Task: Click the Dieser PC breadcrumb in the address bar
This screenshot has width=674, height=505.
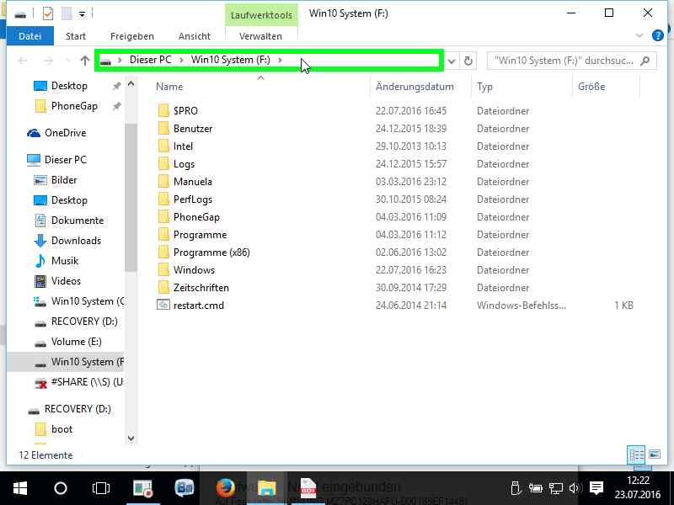Action: point(151,60)
